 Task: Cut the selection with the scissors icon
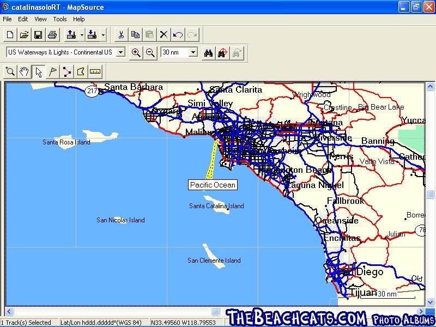click(121, 35)
